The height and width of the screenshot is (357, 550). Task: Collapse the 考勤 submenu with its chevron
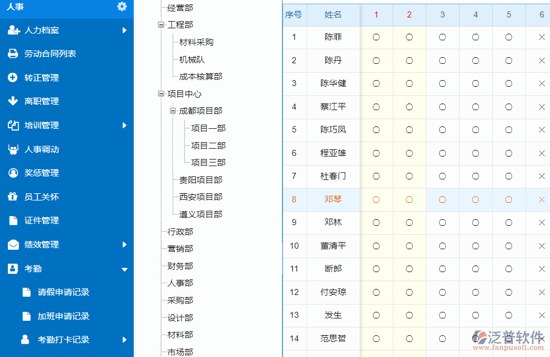coord(125,270)
